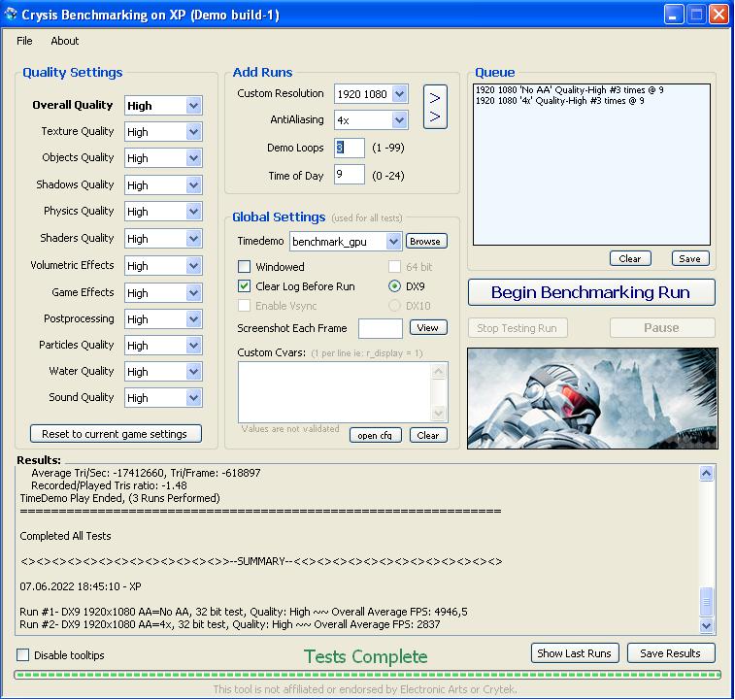Click the '07.06.2022 18:45:10 - XP' line

click(81, 586)
